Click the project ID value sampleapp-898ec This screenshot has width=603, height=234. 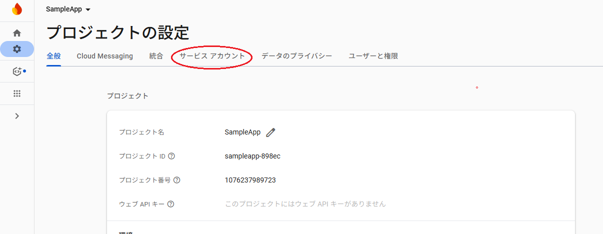252,156
